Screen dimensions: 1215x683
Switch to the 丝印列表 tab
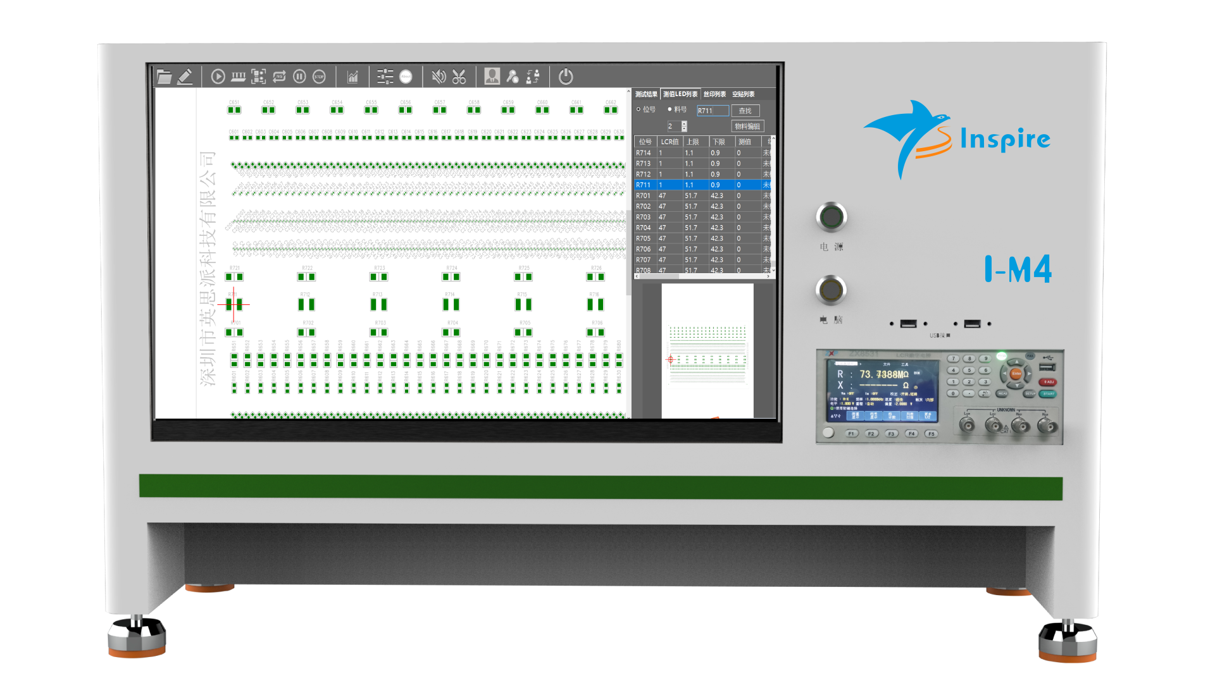click(714, 94)
